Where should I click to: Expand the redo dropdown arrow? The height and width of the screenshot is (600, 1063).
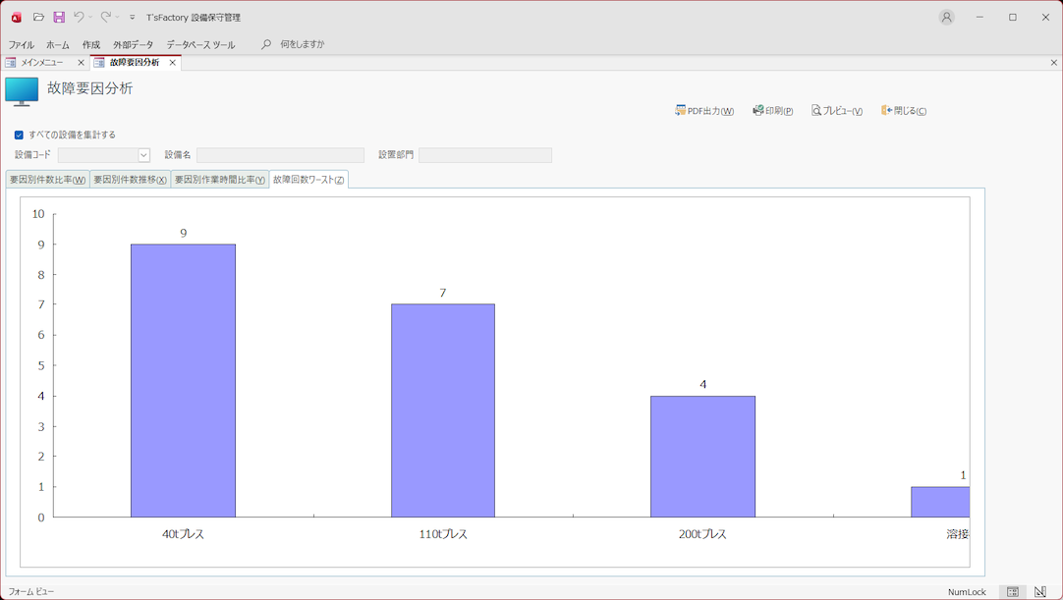pos(118,17)
